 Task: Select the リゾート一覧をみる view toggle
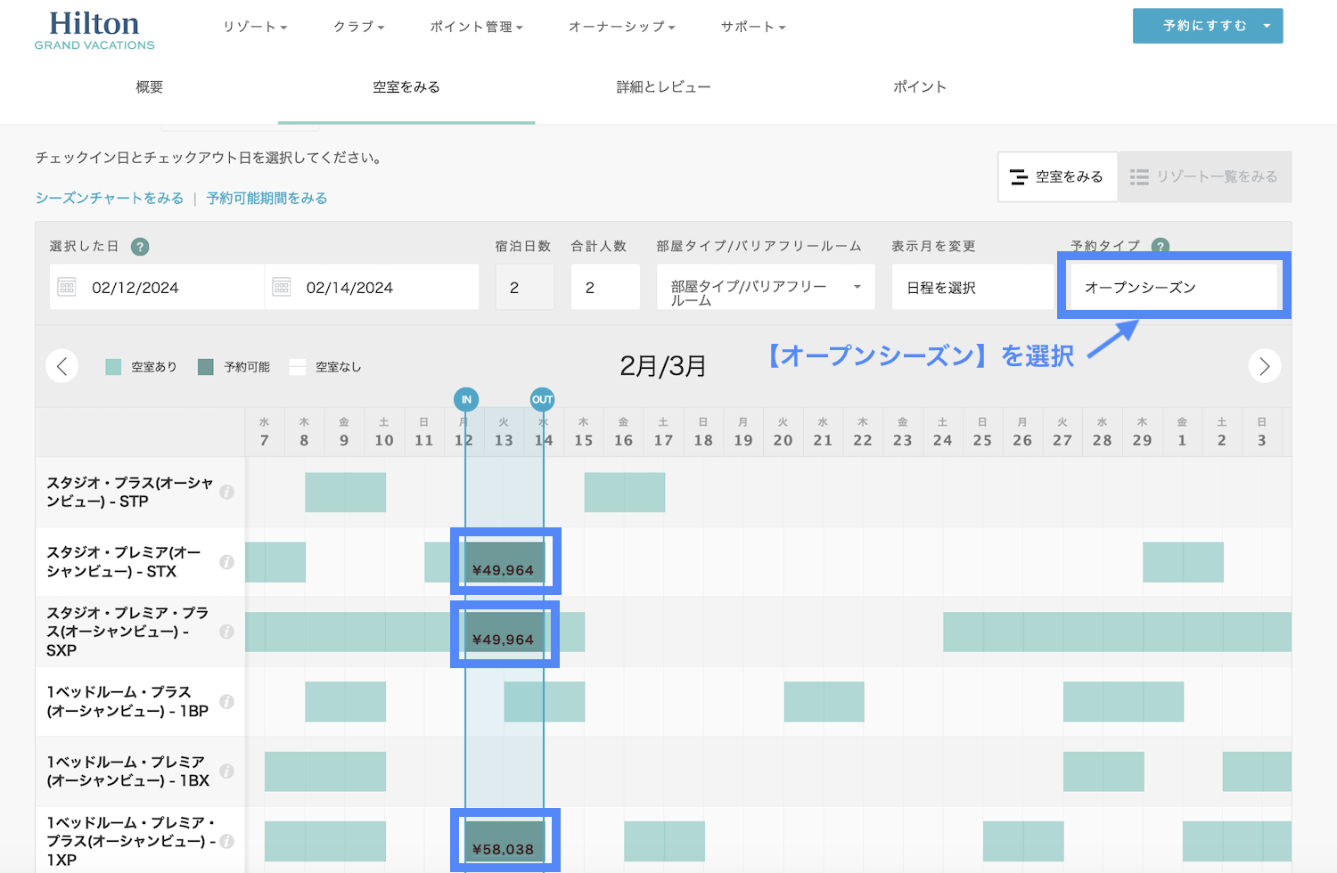coord(1204,176)
